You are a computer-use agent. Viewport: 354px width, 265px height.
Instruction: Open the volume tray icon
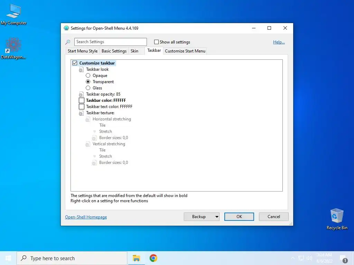[309, 258]
